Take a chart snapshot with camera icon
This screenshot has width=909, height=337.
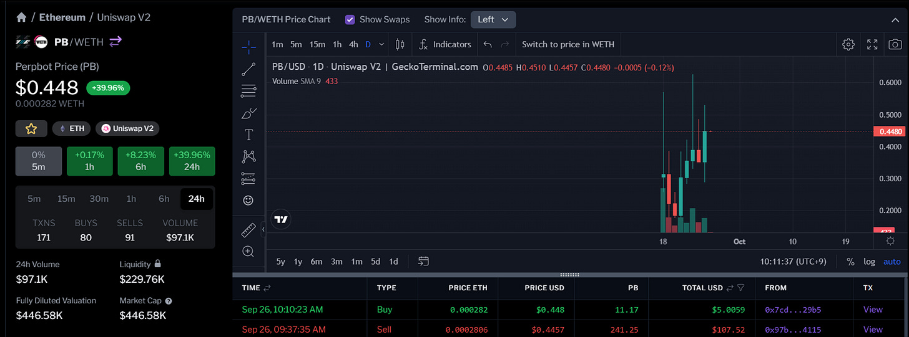895,44
